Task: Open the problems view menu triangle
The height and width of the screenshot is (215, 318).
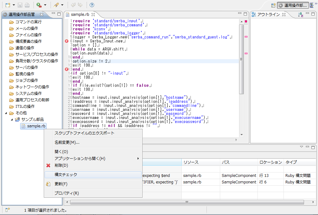Action: click(x=302, y=147)
